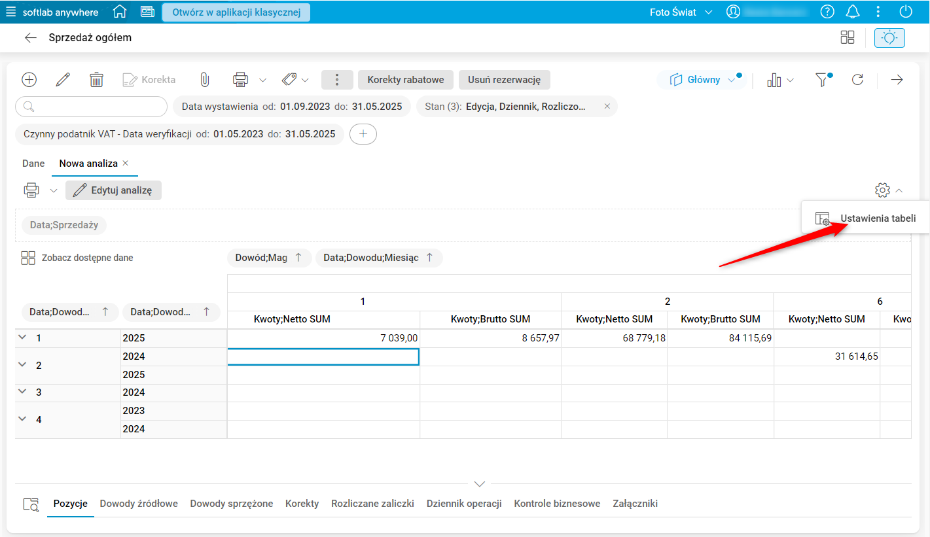Click Otwórz w aplikacji klasycznej button
The width and height of the screenshot is (930, 537).
(236, 12)
